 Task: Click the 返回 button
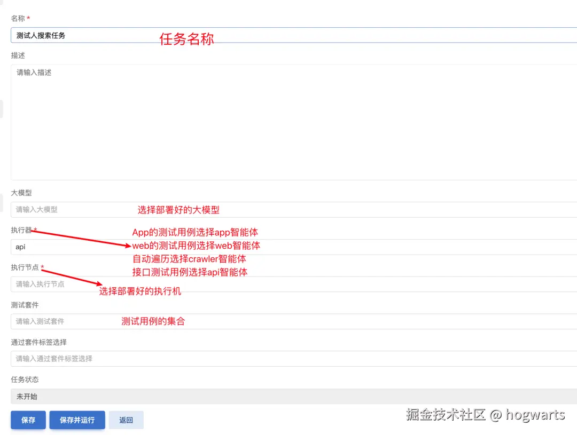point(126,420)
